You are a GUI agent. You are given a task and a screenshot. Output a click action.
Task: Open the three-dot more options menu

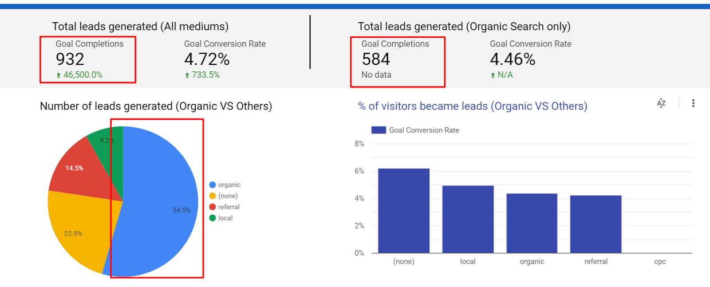(x=693, y=103)
